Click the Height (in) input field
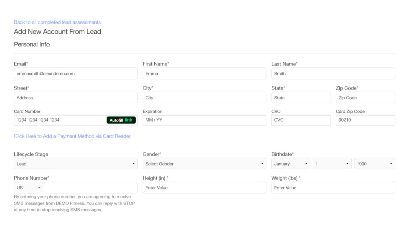This screenshot has height=229, width=408. click(x=204, y=188)
